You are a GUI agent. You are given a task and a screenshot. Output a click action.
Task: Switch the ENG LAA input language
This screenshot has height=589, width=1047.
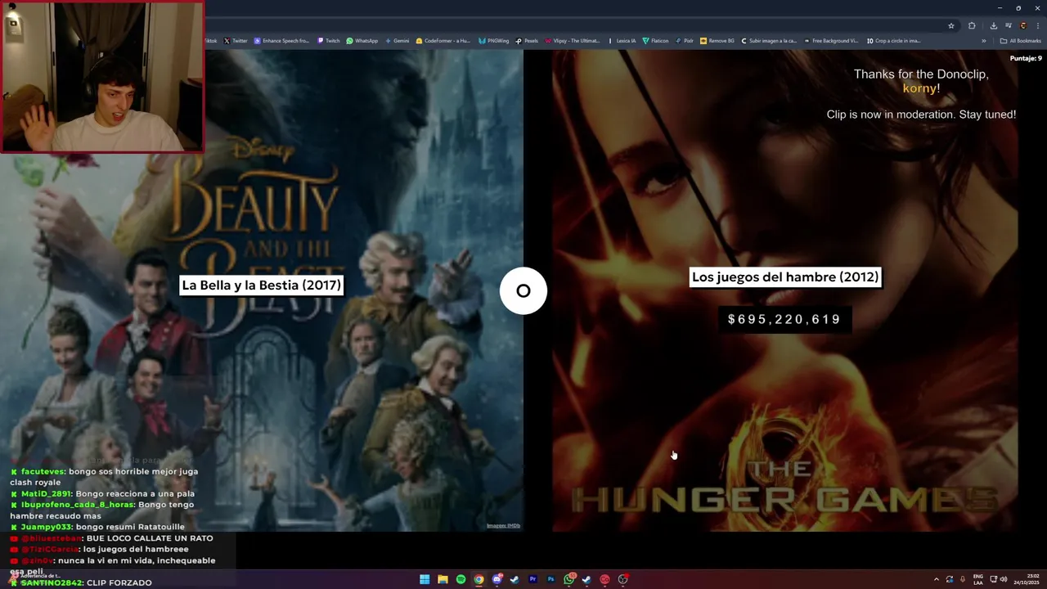coord(977,579)
